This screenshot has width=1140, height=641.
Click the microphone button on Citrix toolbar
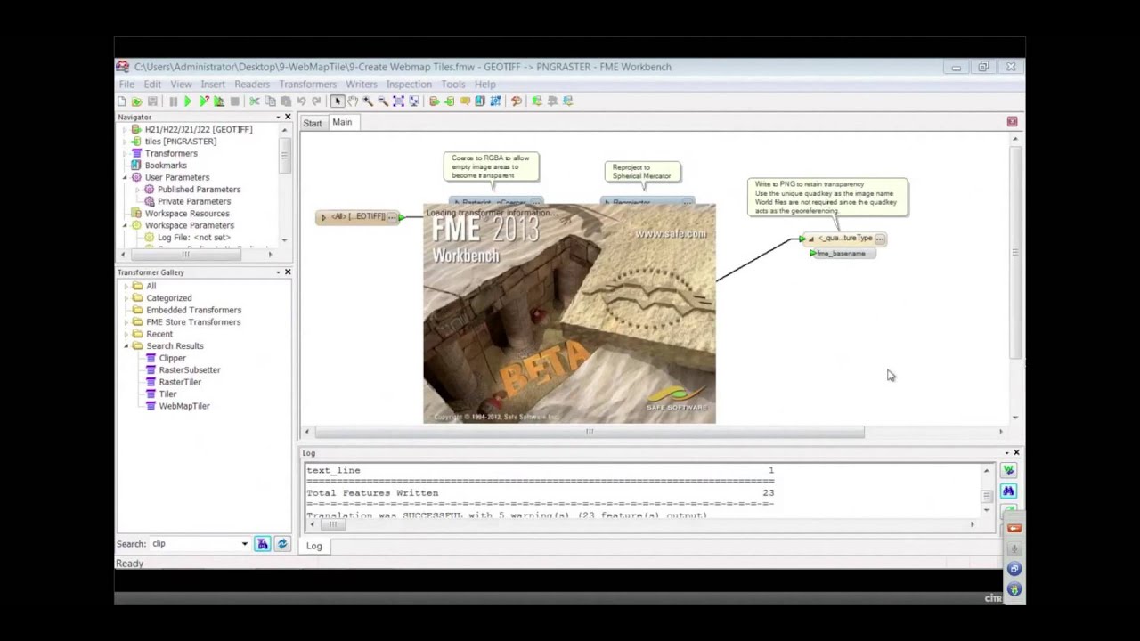click(x=1014, y=548)
